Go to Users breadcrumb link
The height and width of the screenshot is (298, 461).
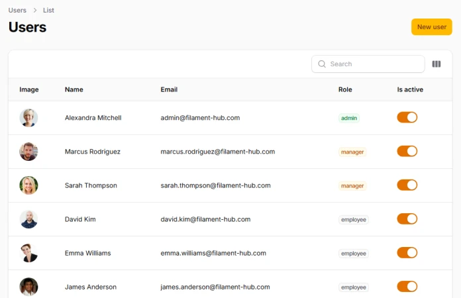[x=18, y=11]
